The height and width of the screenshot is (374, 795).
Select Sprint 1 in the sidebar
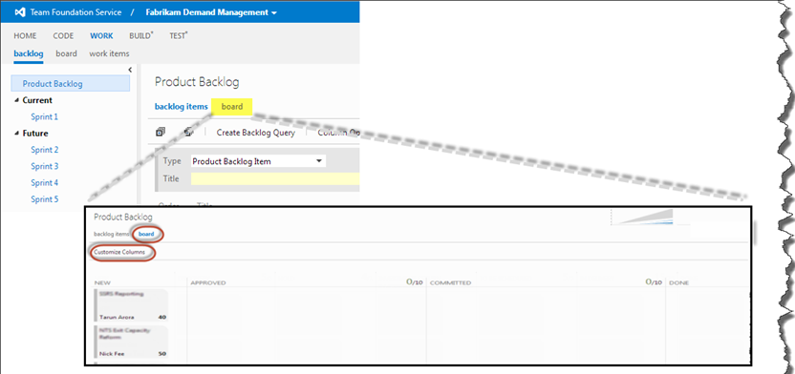[x=45, y=117]
